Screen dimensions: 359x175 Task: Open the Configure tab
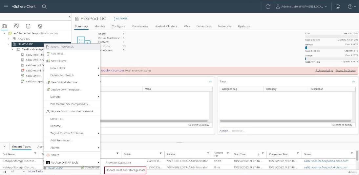pyautogui.click(x=118, y=26)
